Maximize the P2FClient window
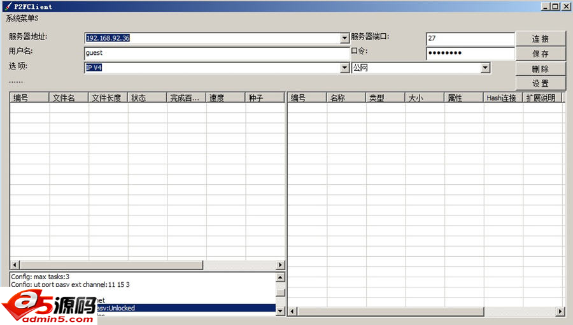 (x=555, y=6)
